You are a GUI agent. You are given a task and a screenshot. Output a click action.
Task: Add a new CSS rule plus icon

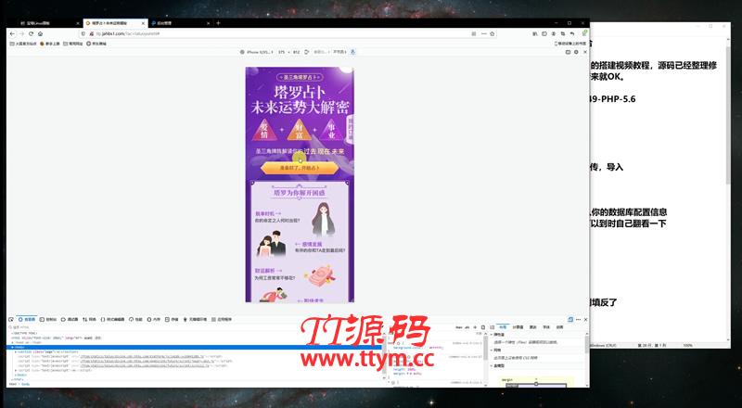point(475,327)
